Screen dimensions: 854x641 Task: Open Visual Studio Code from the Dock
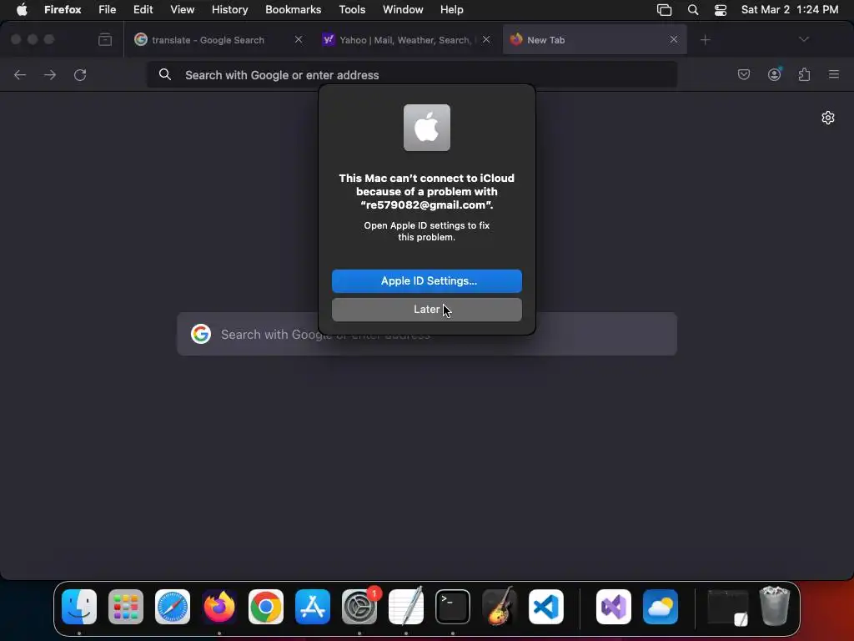545,607
